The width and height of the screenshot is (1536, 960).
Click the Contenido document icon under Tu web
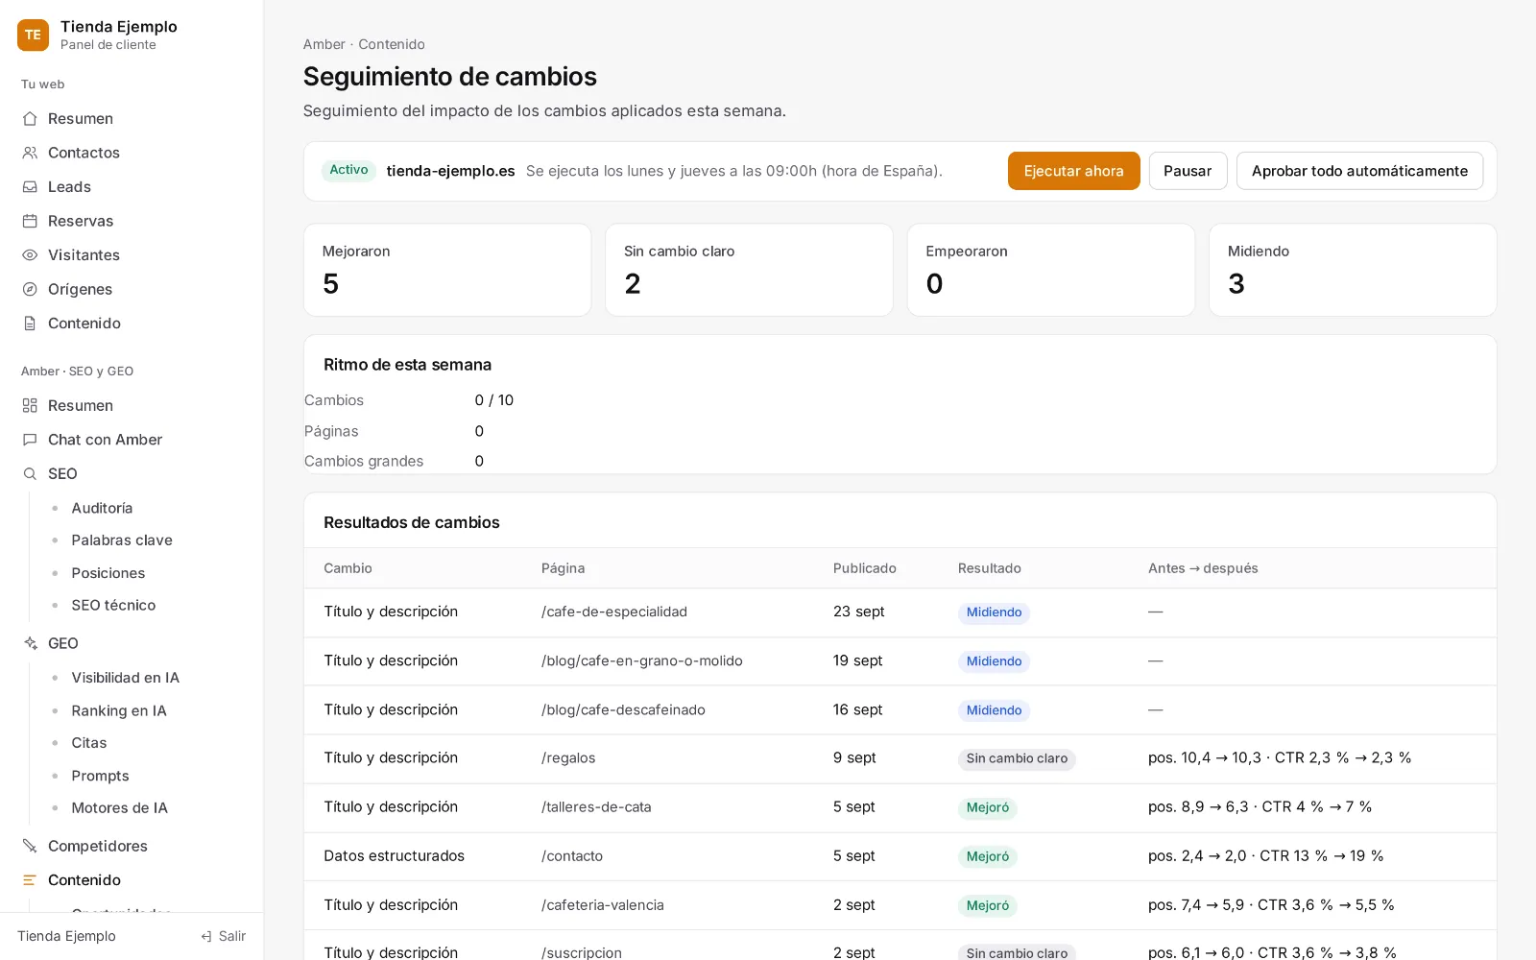click(x=30, y=323)
